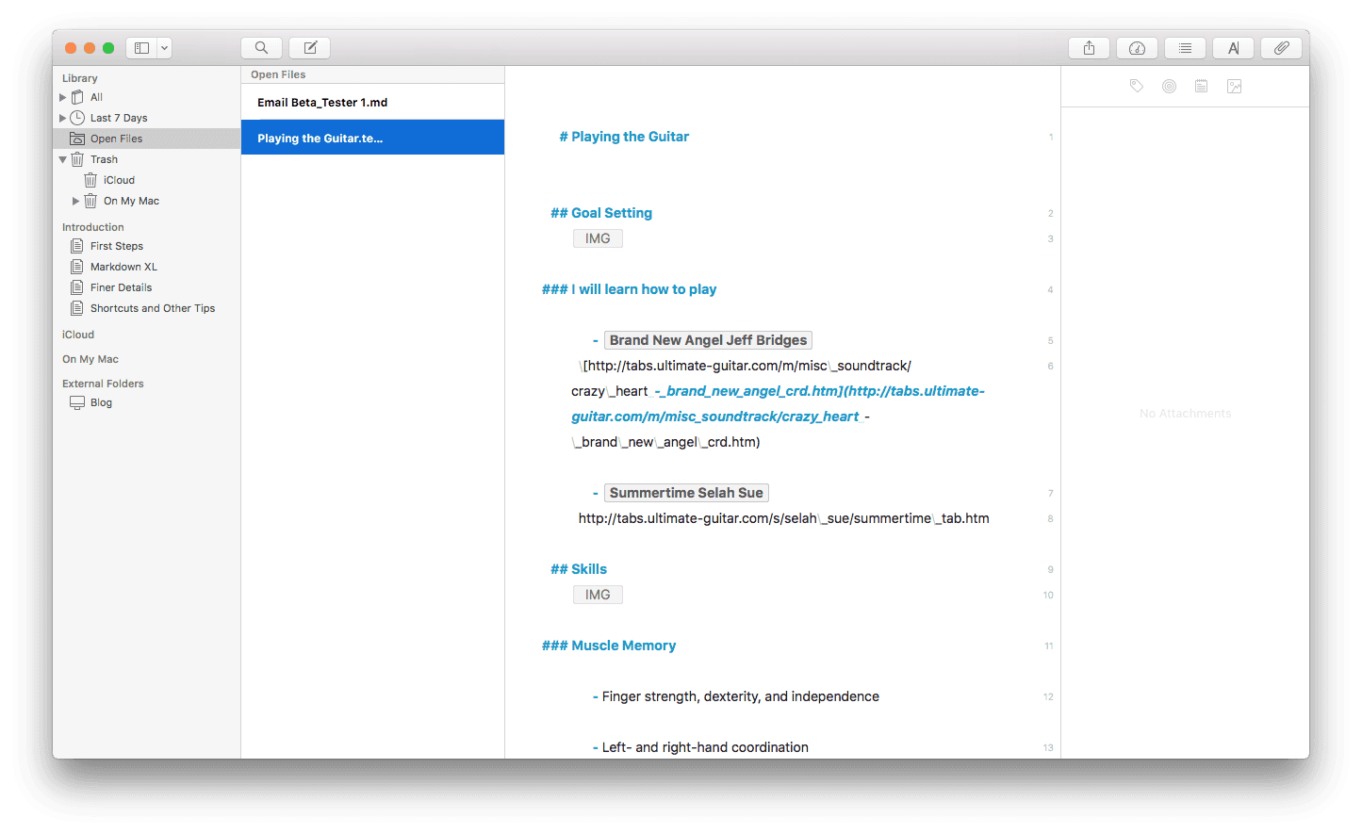Open the markup styles panel with the A icon

point(1233,47)
